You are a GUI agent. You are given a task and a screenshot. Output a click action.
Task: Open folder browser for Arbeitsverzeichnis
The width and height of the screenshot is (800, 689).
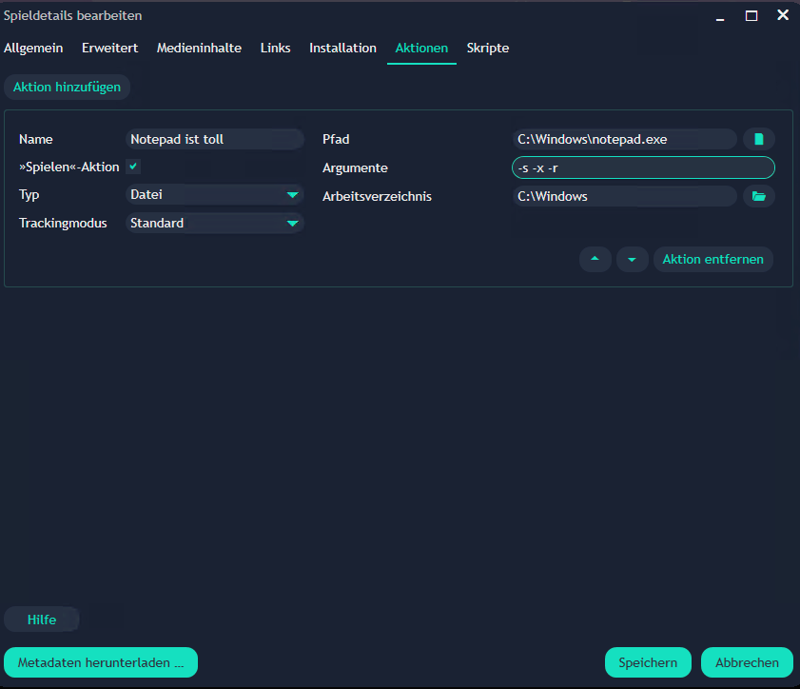click(x=759, y=196)
